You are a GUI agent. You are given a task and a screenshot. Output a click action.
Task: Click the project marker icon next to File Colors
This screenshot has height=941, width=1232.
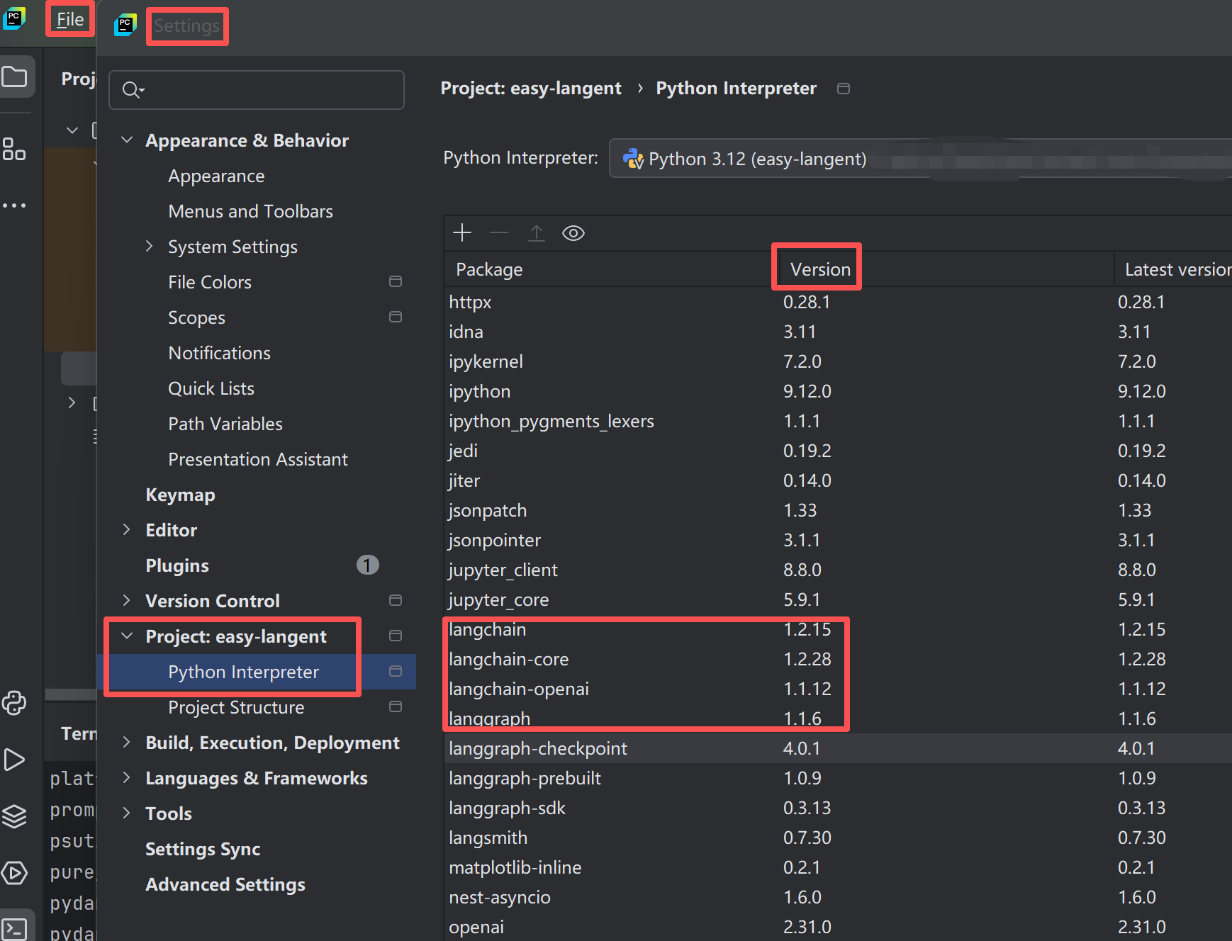pyautogui.click(x=396, y=281)
